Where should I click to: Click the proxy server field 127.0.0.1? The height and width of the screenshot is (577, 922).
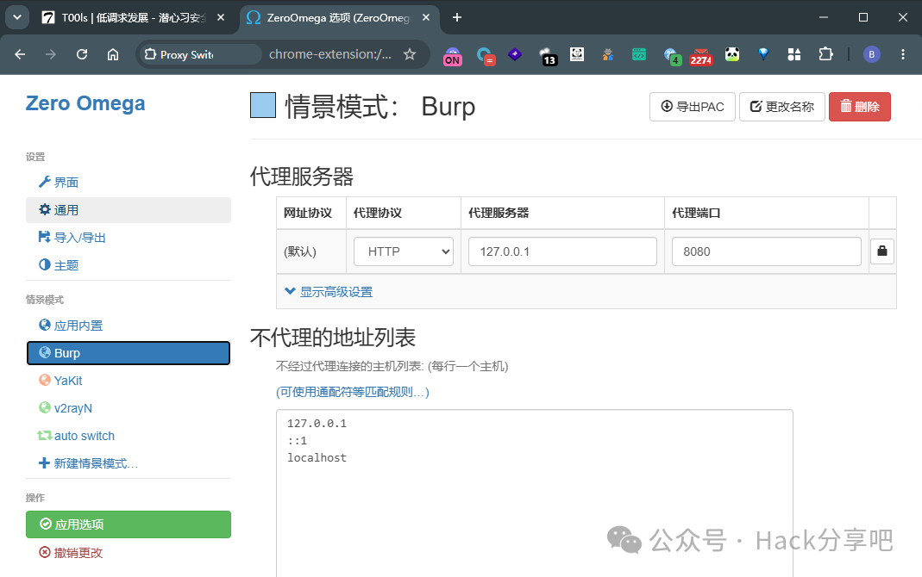(562, 251)
